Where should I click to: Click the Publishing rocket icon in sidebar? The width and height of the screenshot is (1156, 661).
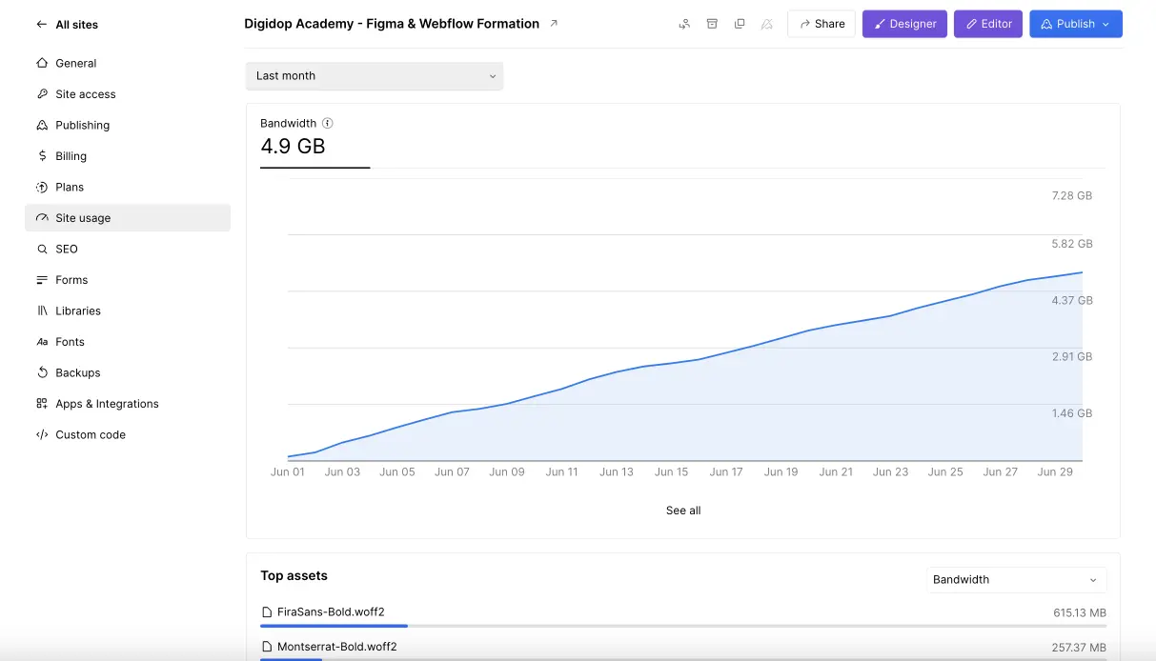(42, 125)
